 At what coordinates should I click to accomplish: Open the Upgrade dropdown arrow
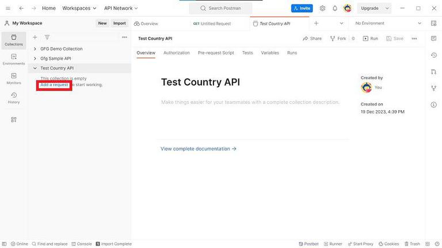tap(387, 9)
